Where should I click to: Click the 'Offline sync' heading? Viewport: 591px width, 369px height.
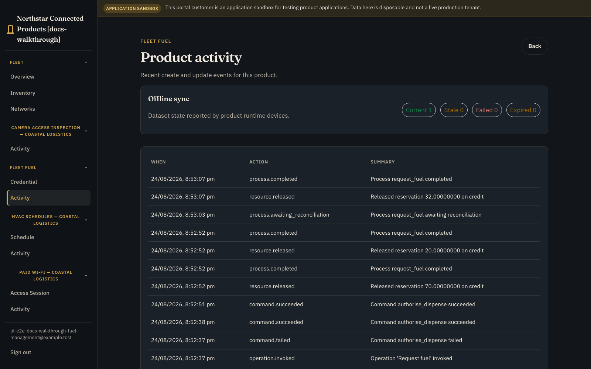169,99
